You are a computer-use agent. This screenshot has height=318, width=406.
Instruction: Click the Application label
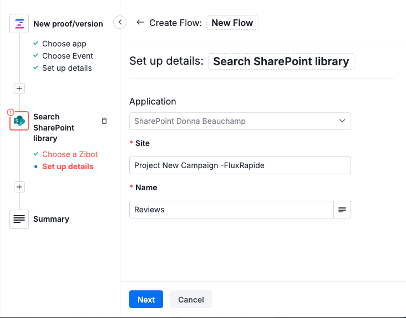153,101
